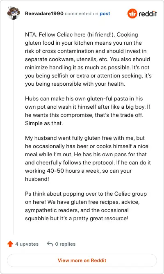
Task: Click the paragraph starting "My husband went fully"
Action: [x=88, y=158]
